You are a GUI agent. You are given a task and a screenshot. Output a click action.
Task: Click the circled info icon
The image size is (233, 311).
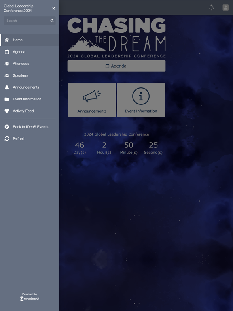pyautogui.click(x=141, y=96)
